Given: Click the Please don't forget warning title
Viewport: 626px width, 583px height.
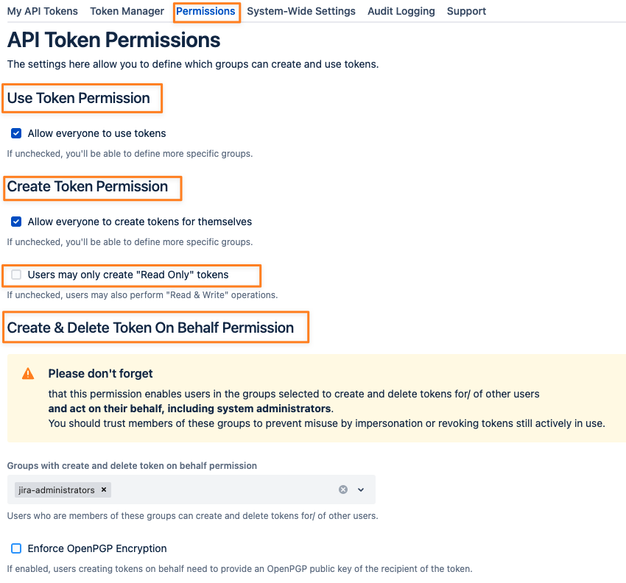Looking at the screenshot, I should coord(101,373).
